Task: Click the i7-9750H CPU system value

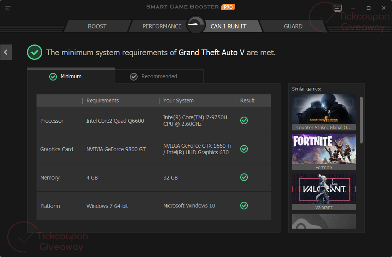Action: (x=195, y=120)
